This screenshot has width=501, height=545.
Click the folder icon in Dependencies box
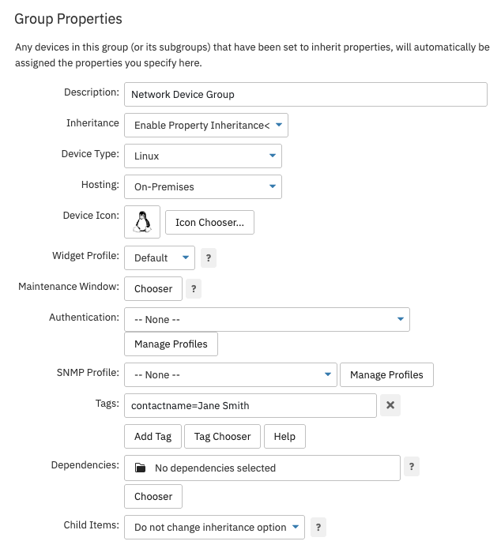tap(140, 468)
